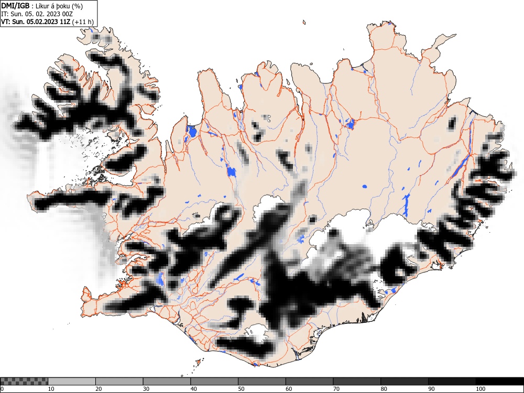Click the 'VT: Sun. 05.02.2023 11Z (+11 h)' line

point(48,22)
